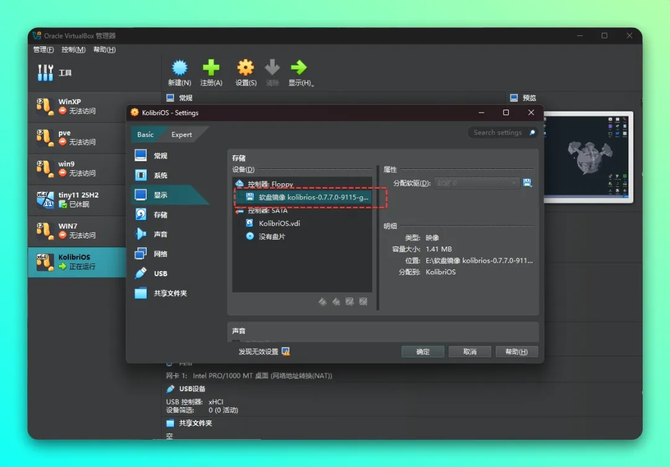Collapse the 控制器: Floppy tree node
Screen dimensions: 670x467
[239, 184]
